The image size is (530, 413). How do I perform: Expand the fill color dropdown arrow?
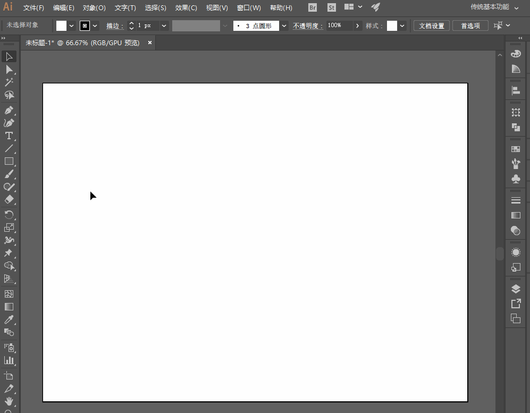pyautogui.click(x=71, y=26)
